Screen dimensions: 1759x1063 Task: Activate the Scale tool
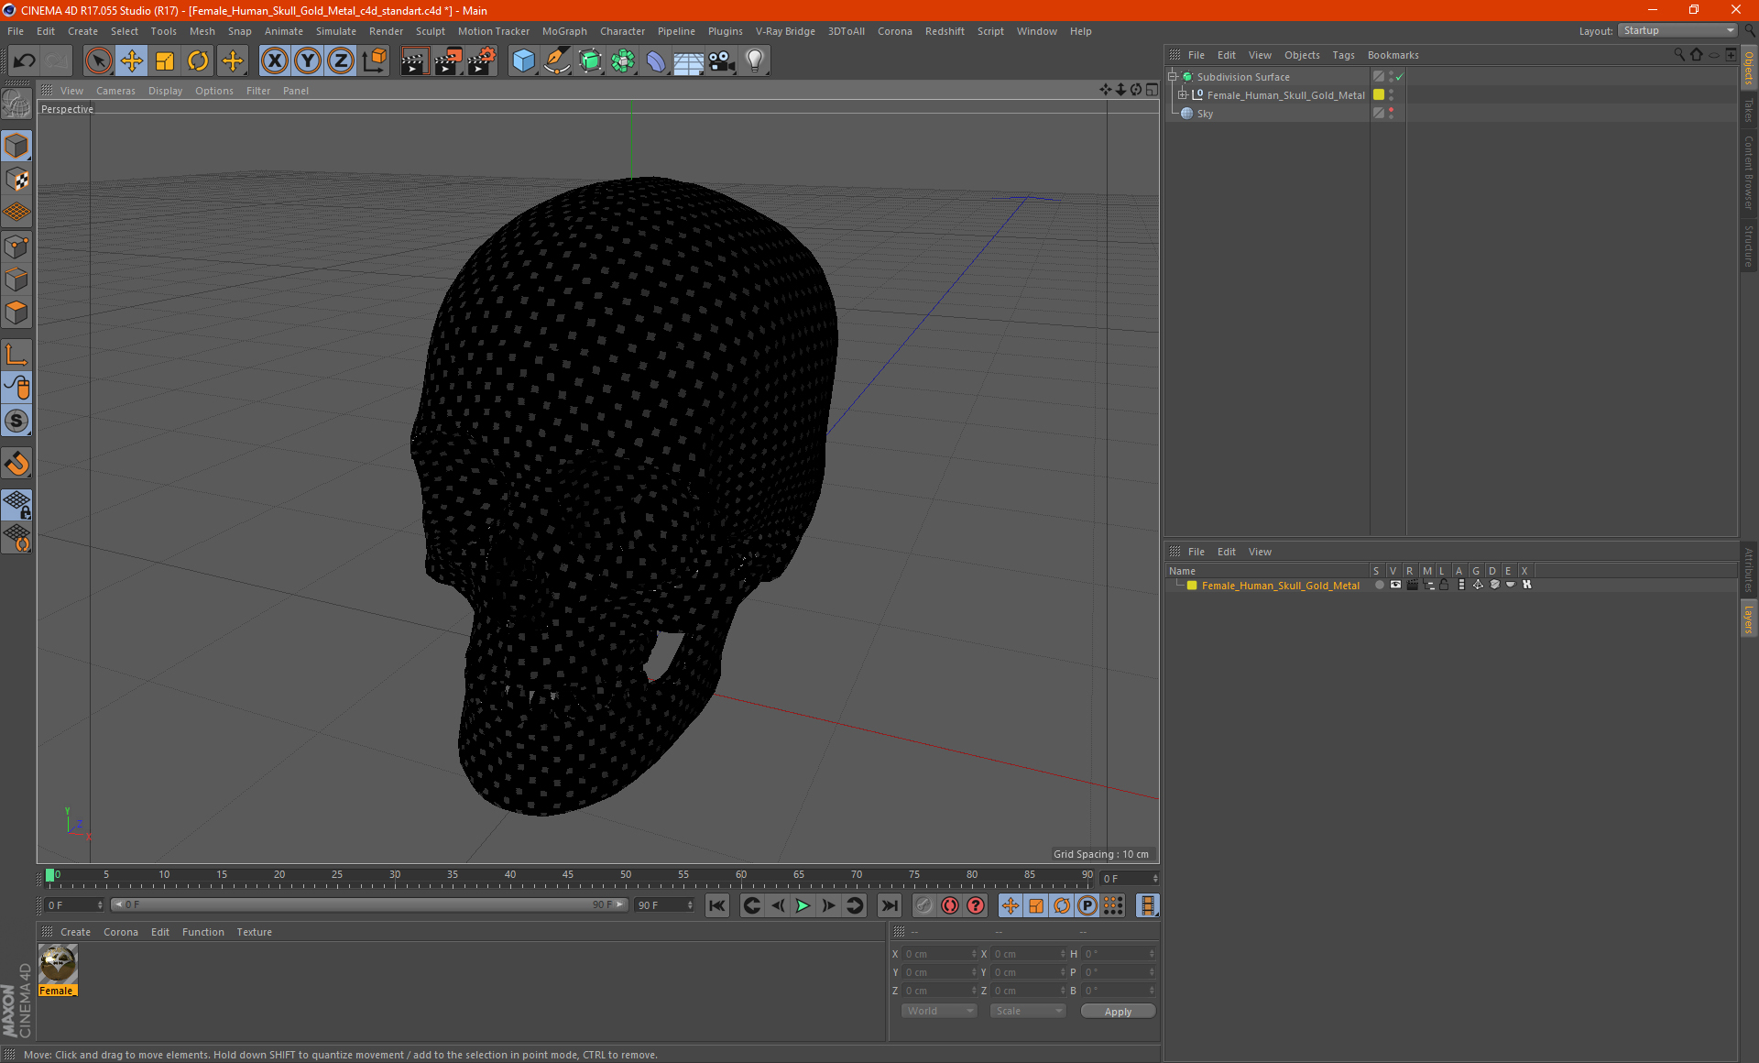click(x=165, y=61)
